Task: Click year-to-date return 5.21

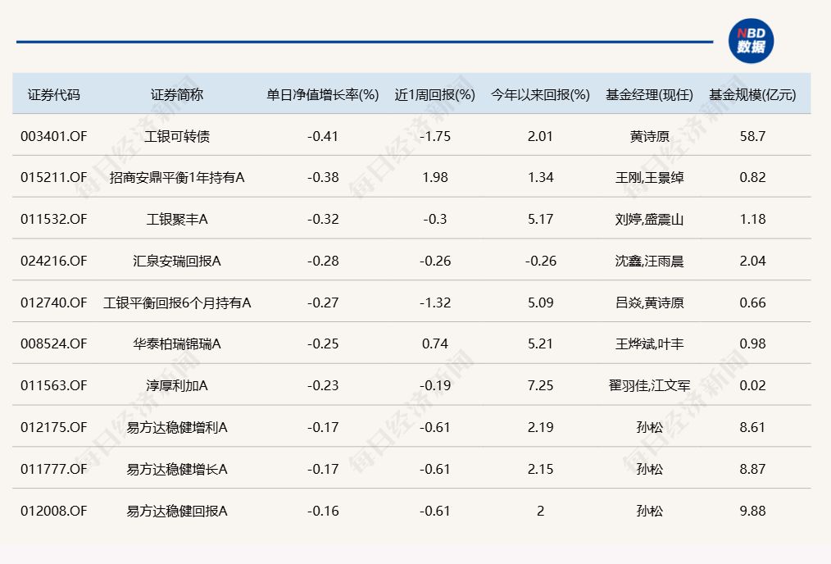Action: click(x=541, y=344)
